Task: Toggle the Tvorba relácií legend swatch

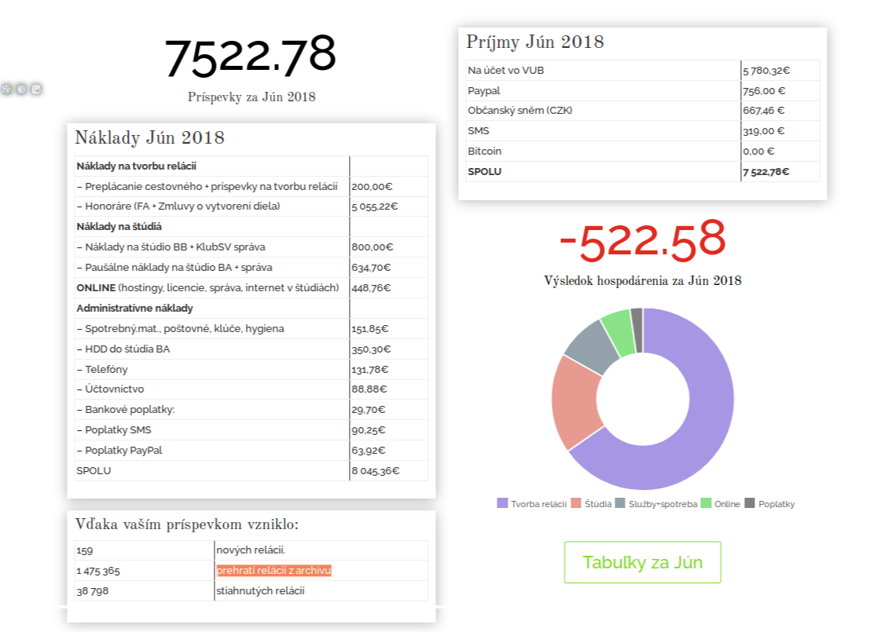Action: click(503, 503)
